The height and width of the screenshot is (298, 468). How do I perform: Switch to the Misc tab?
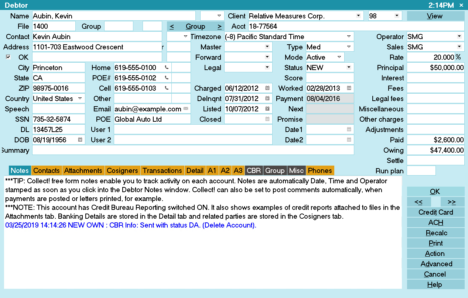click(x=296, y=170)
